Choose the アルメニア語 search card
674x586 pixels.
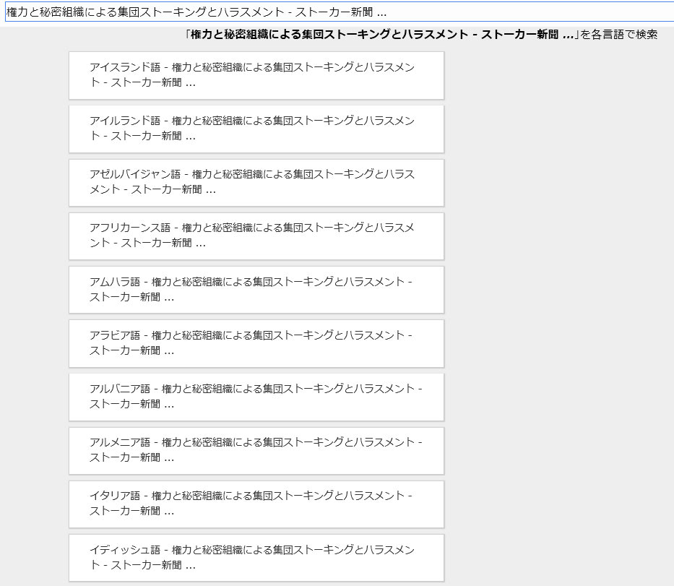(256, 451)
